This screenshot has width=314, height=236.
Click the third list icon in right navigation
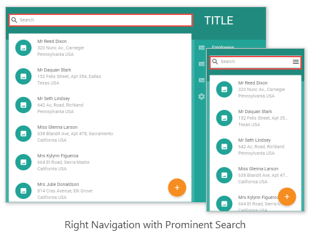click(x=202, y=80)
